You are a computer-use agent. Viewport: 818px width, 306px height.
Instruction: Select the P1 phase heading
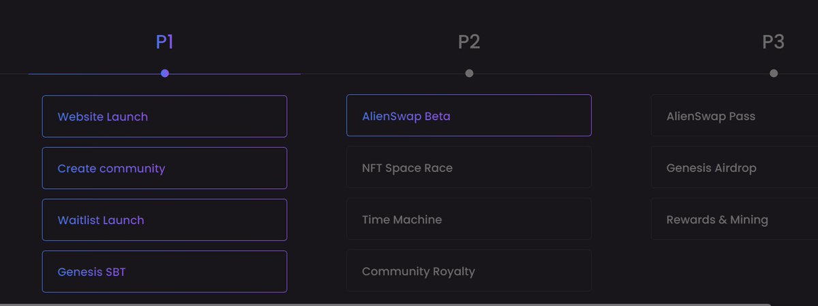(x=164, y=42)
